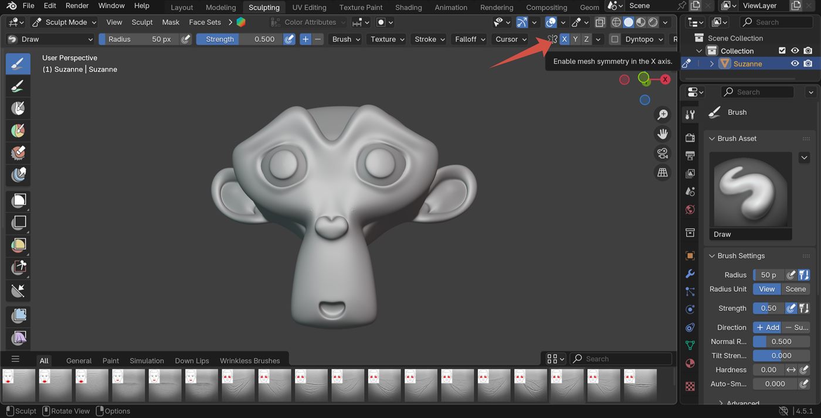Select the Line Project tool
Screen dimensions: 821x418
click(x=18, y=290)
